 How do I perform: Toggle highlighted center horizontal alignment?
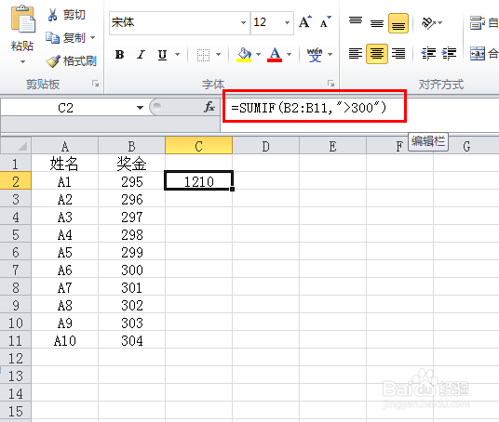click(x=377, y=54)
